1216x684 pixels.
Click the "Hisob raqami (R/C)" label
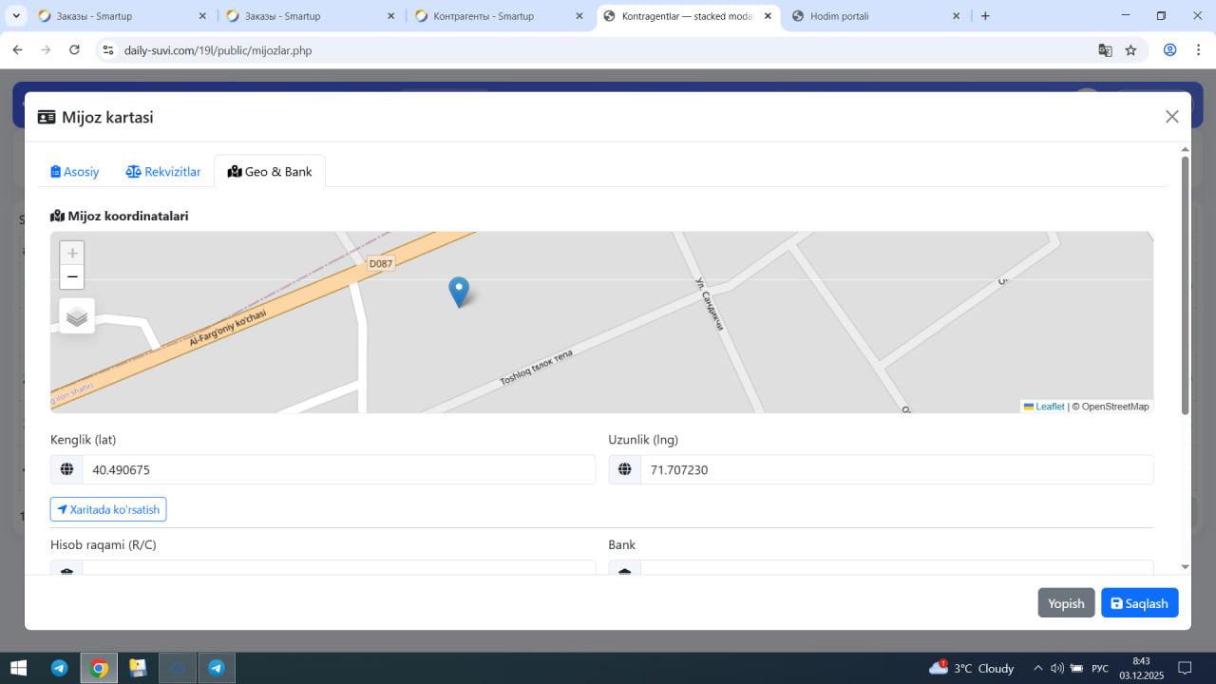coord(104,544)
